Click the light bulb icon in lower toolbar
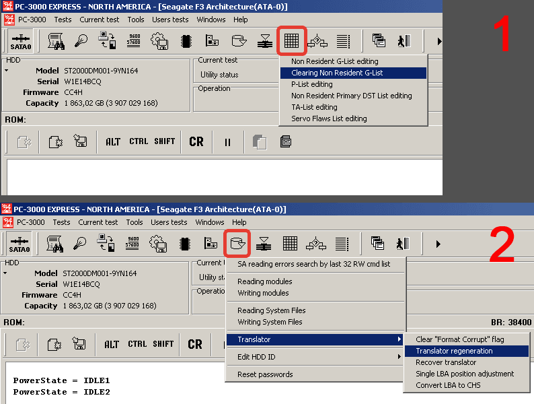Screen dimensions: 534x404 click(79, 244)
